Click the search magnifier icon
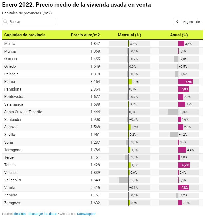206x218 pixels. point(5,22)
